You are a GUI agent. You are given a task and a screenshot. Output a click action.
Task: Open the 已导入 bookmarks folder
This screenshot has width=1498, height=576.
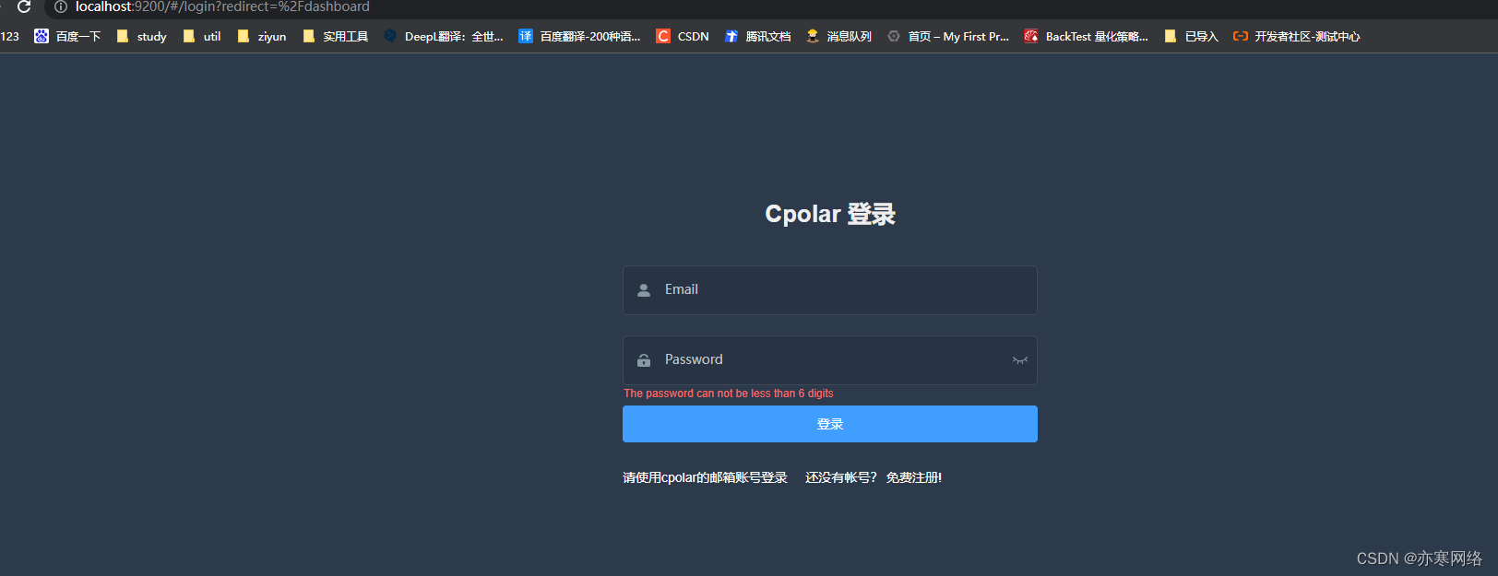[x=1191, y=36]
